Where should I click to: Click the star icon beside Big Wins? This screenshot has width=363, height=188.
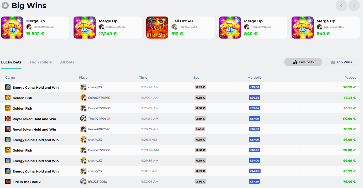click(5, 6)
